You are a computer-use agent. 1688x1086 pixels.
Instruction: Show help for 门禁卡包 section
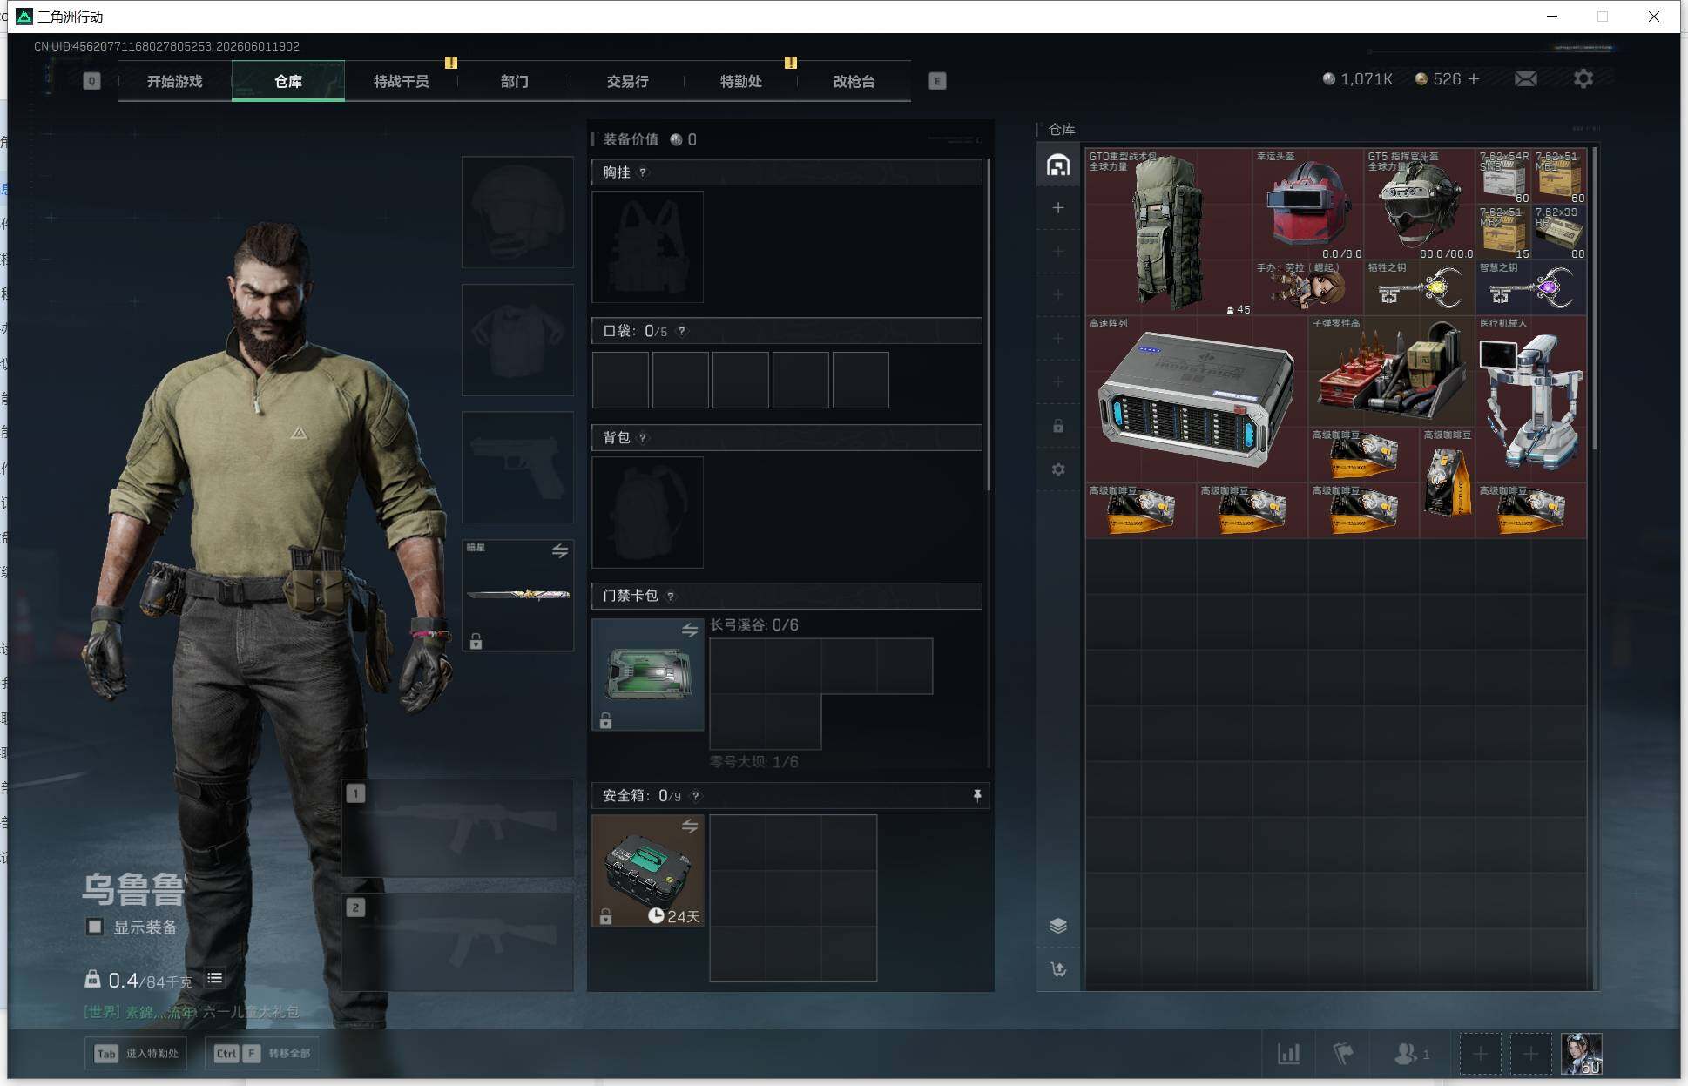[x=670, y=596]
